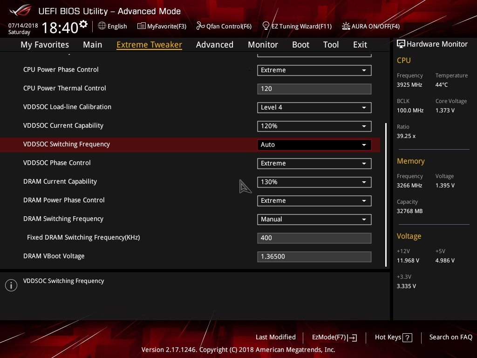Viewport: 477px width, 358px height.
Task: Open Hot Keys help
Action: coord(394,337)
